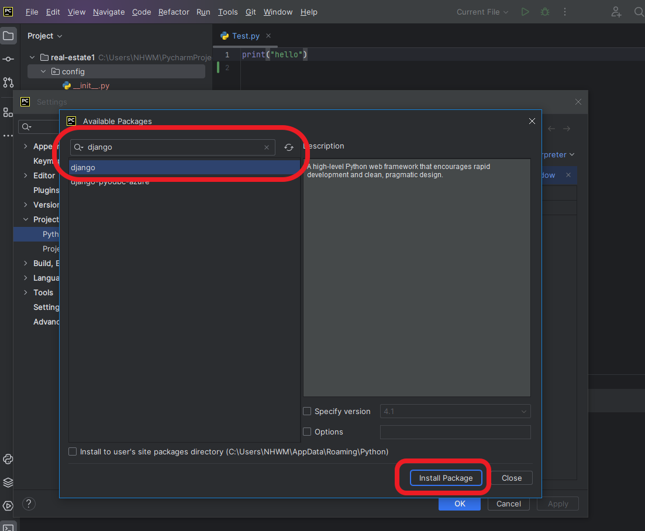Image resolution: width=645 pixels, height=531 pixels.
Task: Select the django package in results
Action: click(x=184, y=167)
